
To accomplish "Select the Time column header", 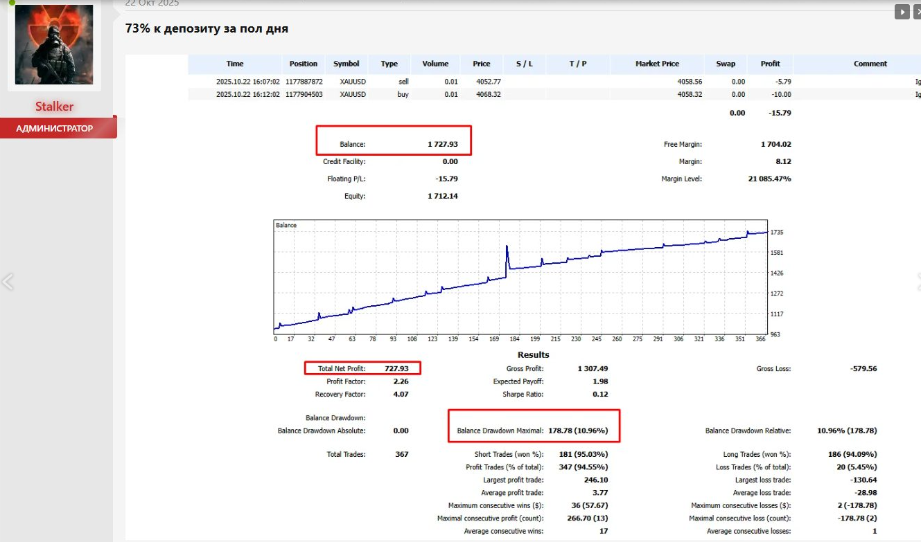I will pyautogui.click(x=235, y=64).
